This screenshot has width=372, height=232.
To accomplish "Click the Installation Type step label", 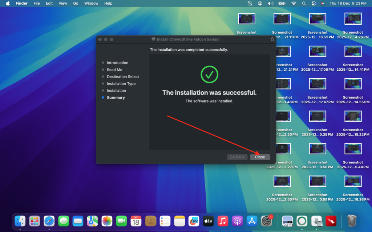I will (121, 84).
